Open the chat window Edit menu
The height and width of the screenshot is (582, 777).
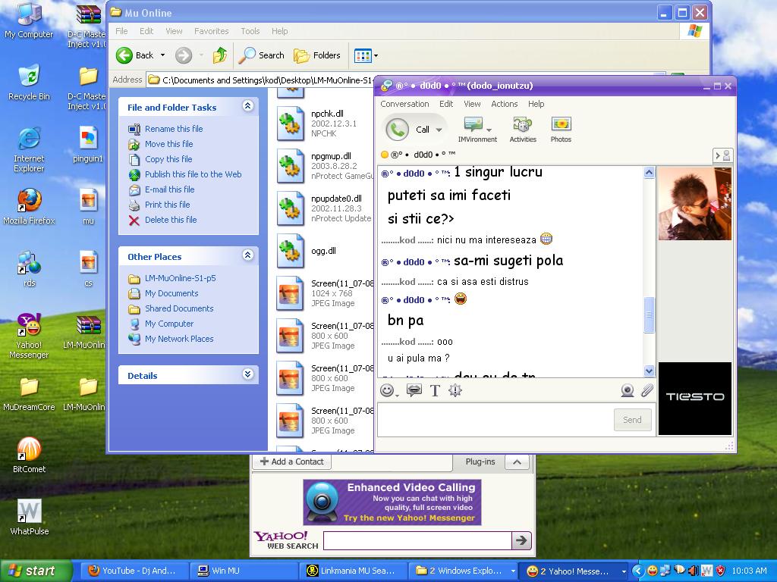pos(446,104)
